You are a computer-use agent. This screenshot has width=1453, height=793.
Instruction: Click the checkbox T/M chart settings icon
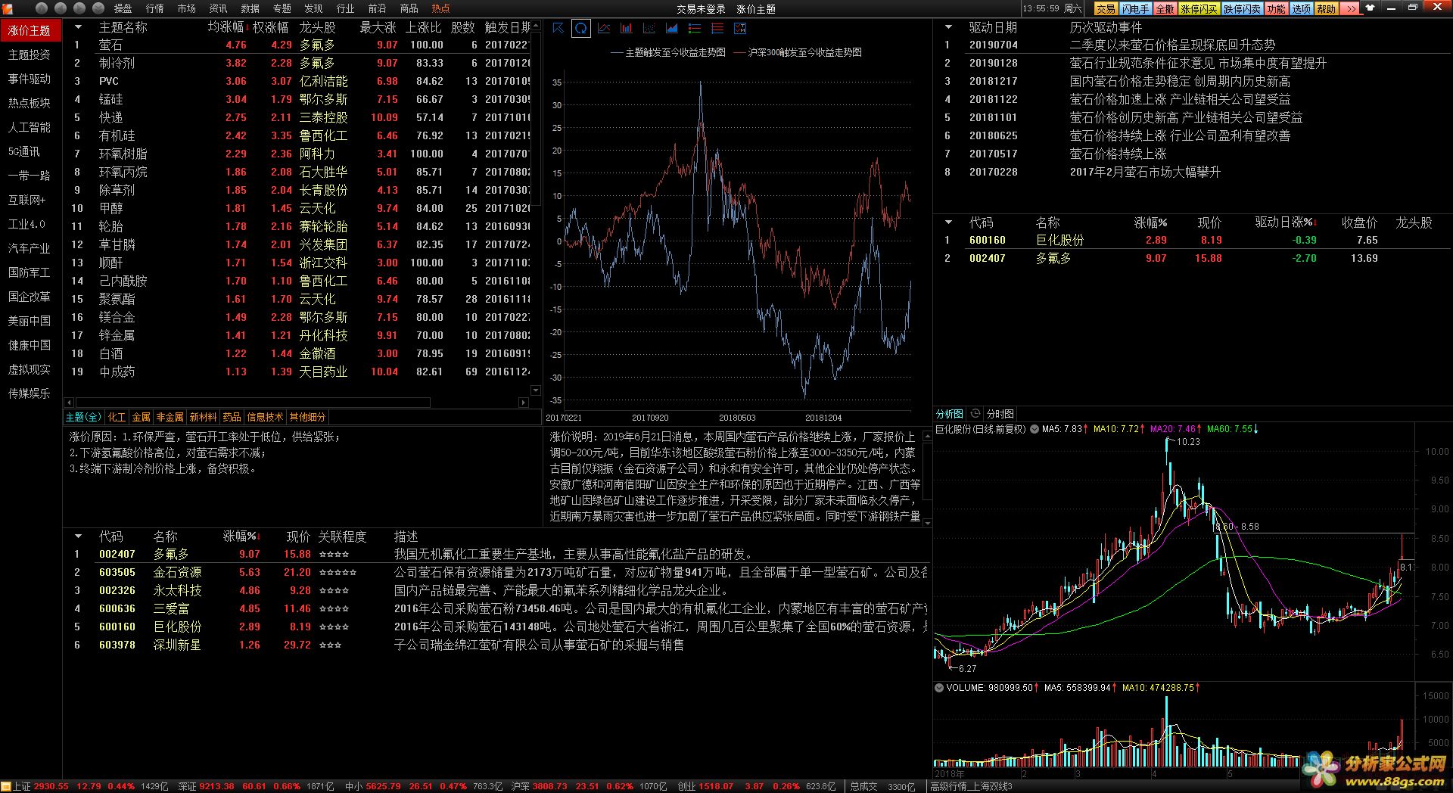coord(740,28)
